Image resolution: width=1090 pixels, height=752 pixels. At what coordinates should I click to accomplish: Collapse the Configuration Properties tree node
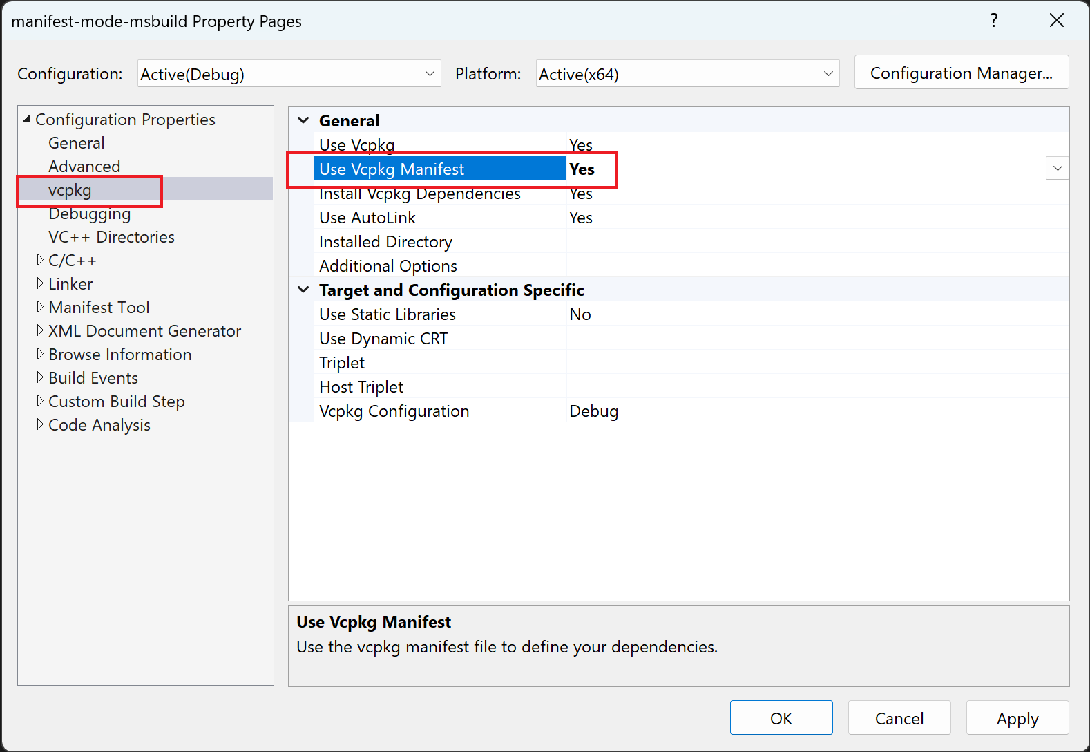click(27, 119)
